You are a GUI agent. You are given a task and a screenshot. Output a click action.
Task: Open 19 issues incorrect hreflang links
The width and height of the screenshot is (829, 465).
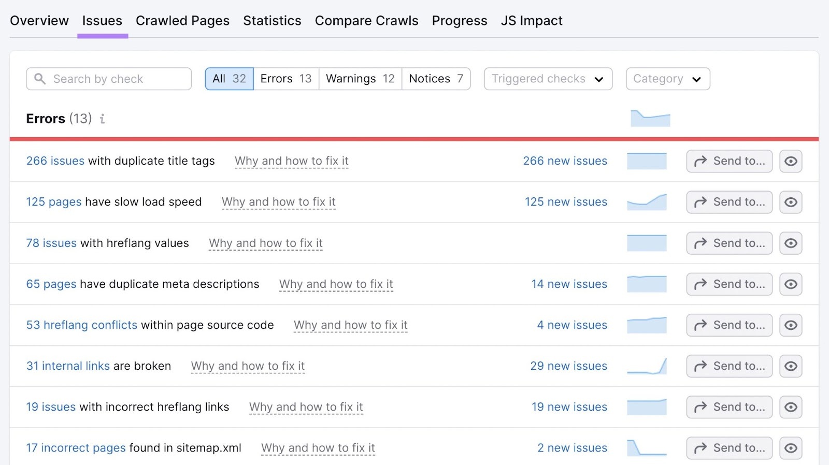(51, 407)
